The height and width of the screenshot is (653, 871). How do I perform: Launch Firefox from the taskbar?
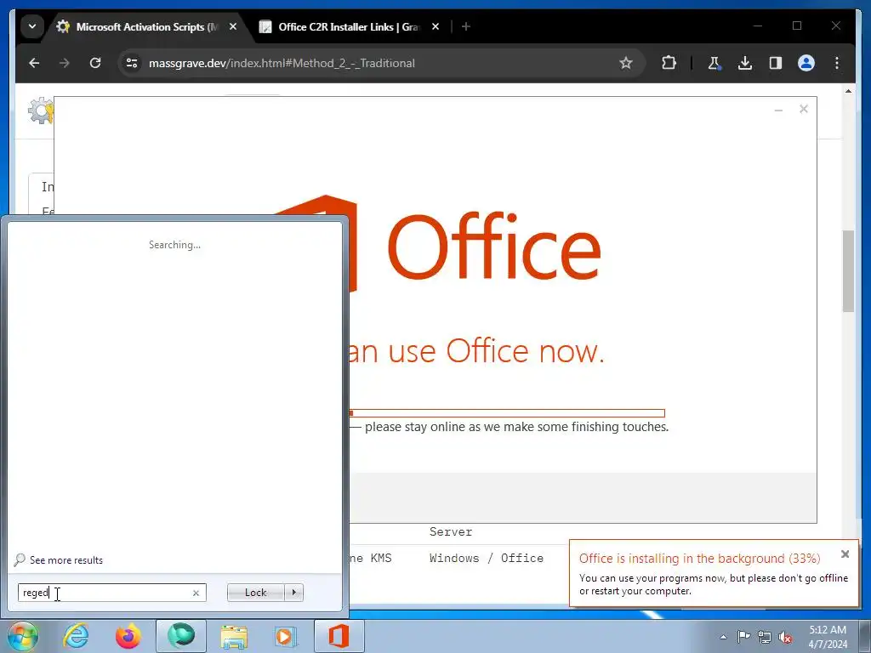pos(128,636)
